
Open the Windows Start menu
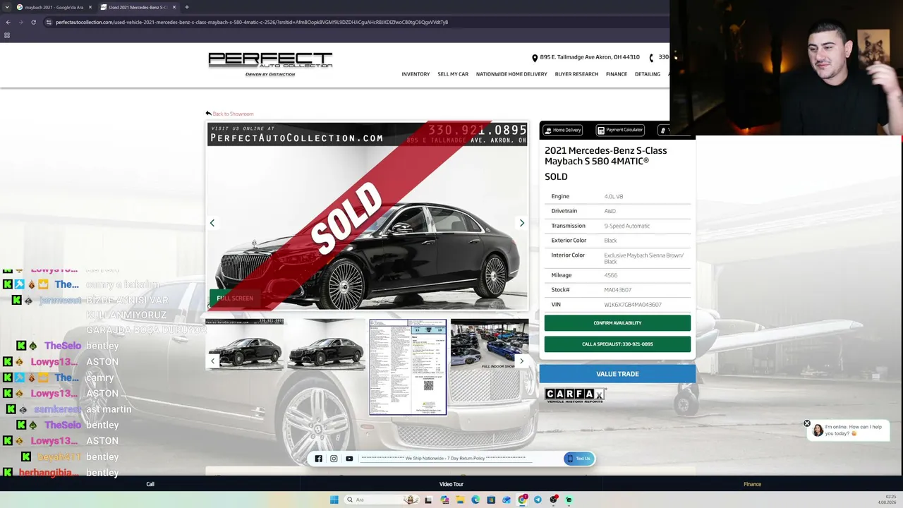(x=334, y=500)
